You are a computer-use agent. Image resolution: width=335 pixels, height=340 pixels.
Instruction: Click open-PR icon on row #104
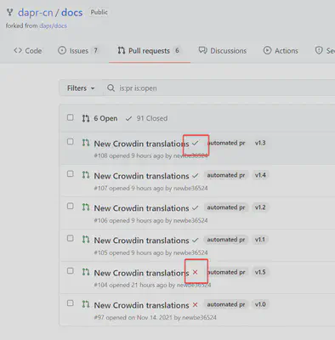86,272
